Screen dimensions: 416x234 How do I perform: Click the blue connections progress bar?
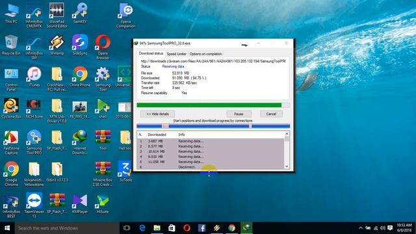point(213,126)
